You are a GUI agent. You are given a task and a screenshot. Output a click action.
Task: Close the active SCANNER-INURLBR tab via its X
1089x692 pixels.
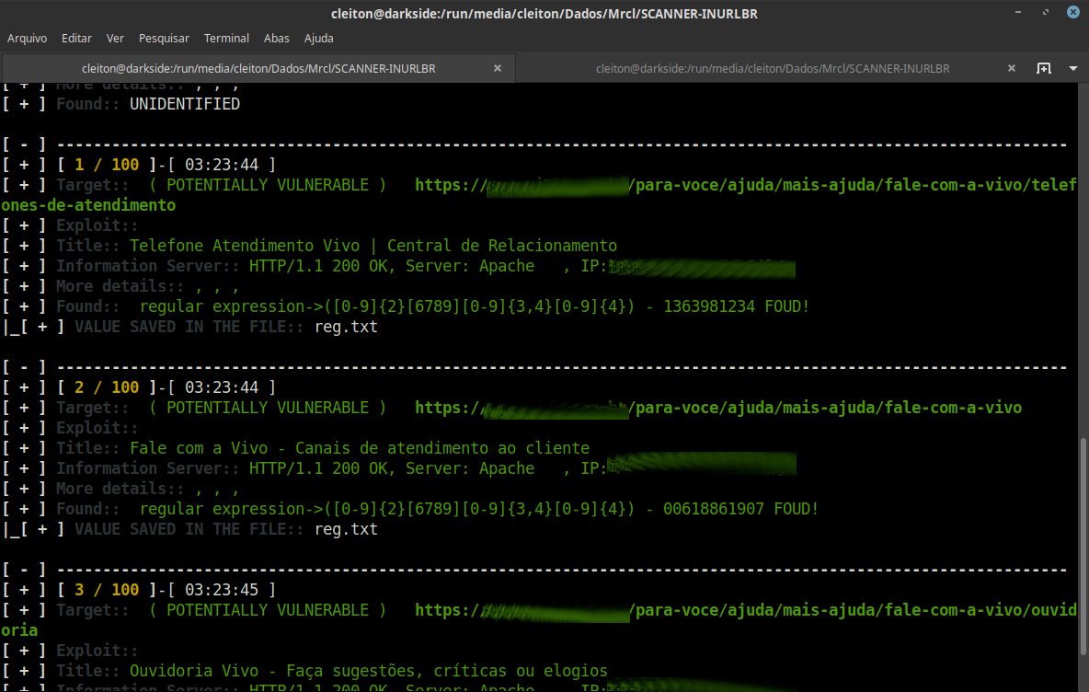click(x=498, y=67)
